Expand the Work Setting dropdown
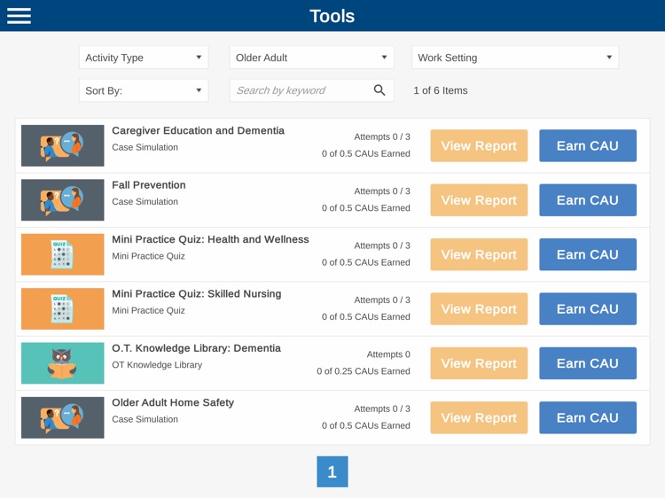 point(514,58)
